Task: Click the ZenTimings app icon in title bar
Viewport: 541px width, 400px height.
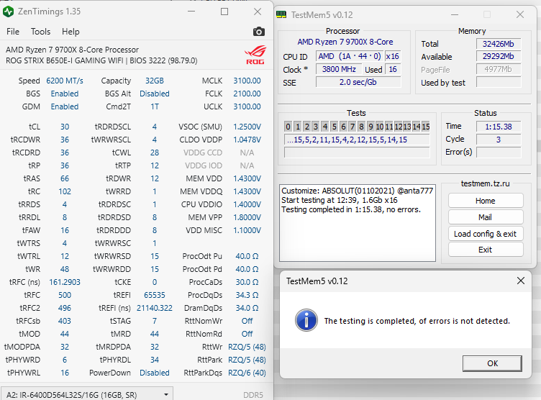Action: pos(9,12)
